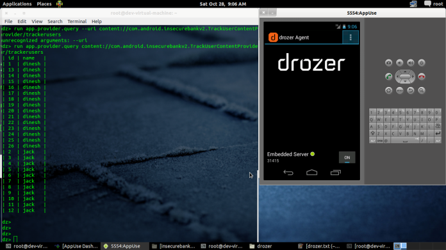446x250 pixels.
Task: Tap the Android on-screen back arrow
Action: pyautogui.click(x=288, y=173)
